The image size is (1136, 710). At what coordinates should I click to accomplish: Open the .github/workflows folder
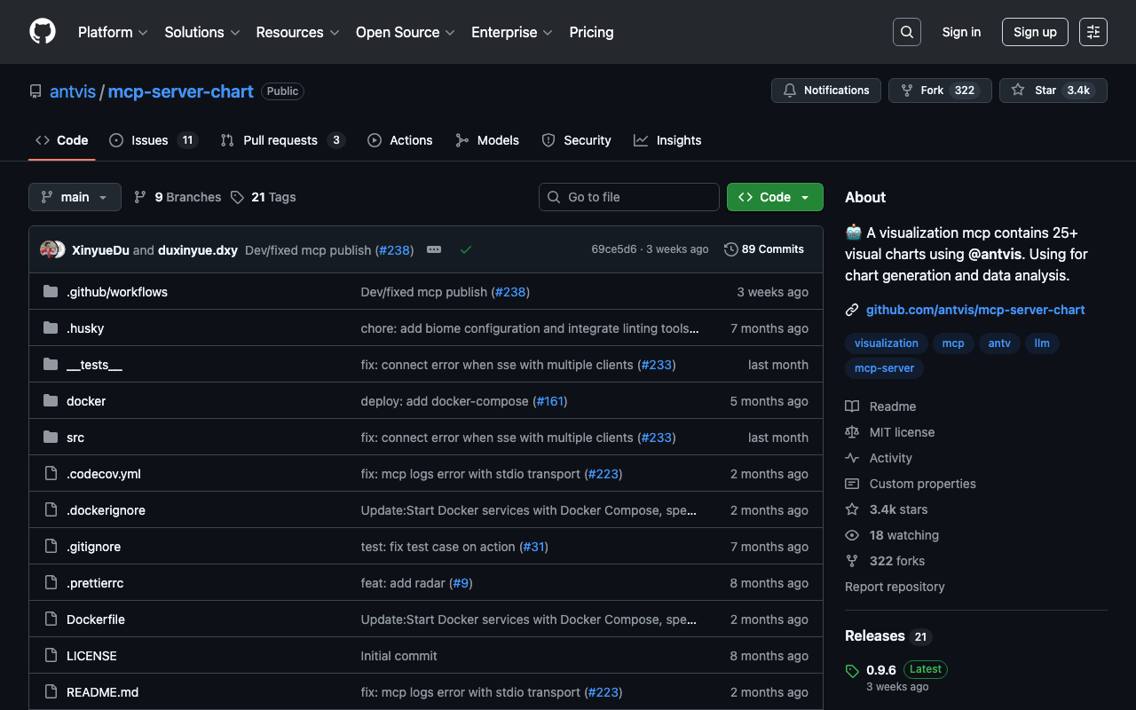pyautogui.click(x=117, y=292)
